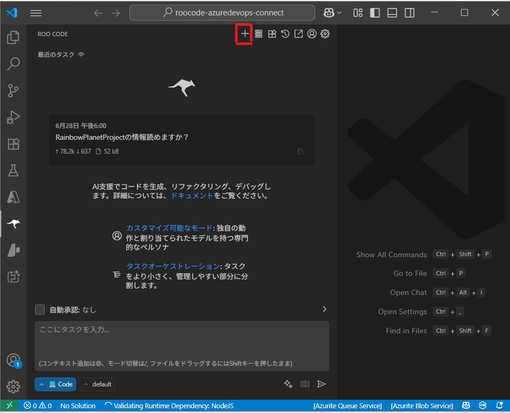The width and height of the screenshot is (510, 413).
Task: Toggle the 自動承認 checkbox
Action: point(40,310)
